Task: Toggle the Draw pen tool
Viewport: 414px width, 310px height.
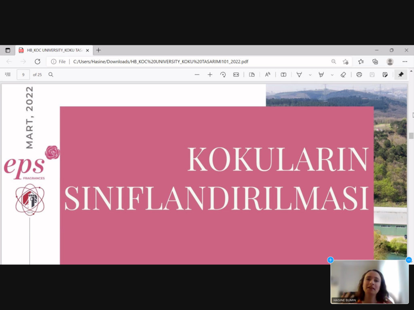Action: pos(299,75)
